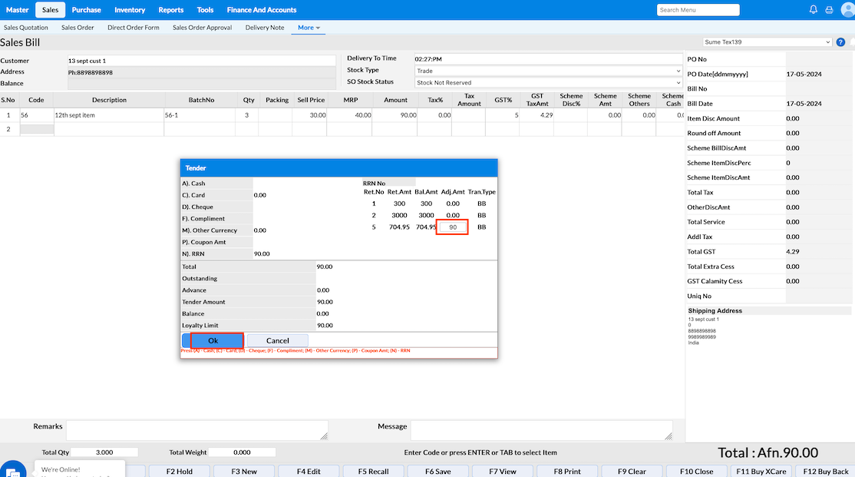Click the printer icon in header

point(829,10)
